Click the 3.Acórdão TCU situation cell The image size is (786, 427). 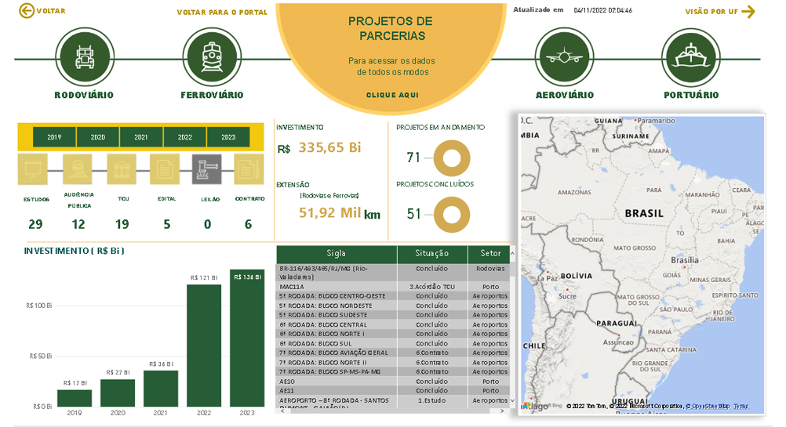click(x=432, y=287)
